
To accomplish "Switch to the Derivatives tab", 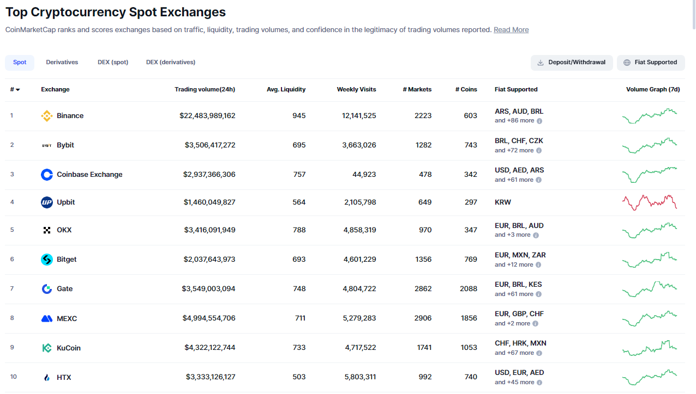I will click(x=62, y=63).
